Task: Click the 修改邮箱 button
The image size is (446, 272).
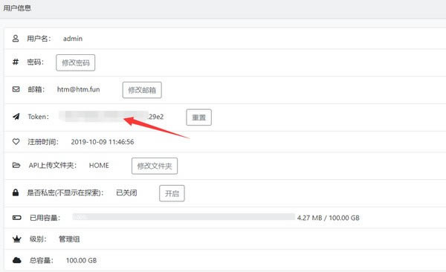Action: coord(142,90)
